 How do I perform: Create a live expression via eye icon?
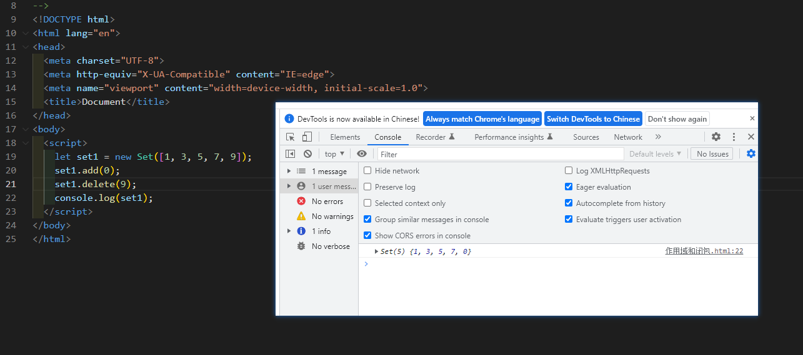coord(362,154)
